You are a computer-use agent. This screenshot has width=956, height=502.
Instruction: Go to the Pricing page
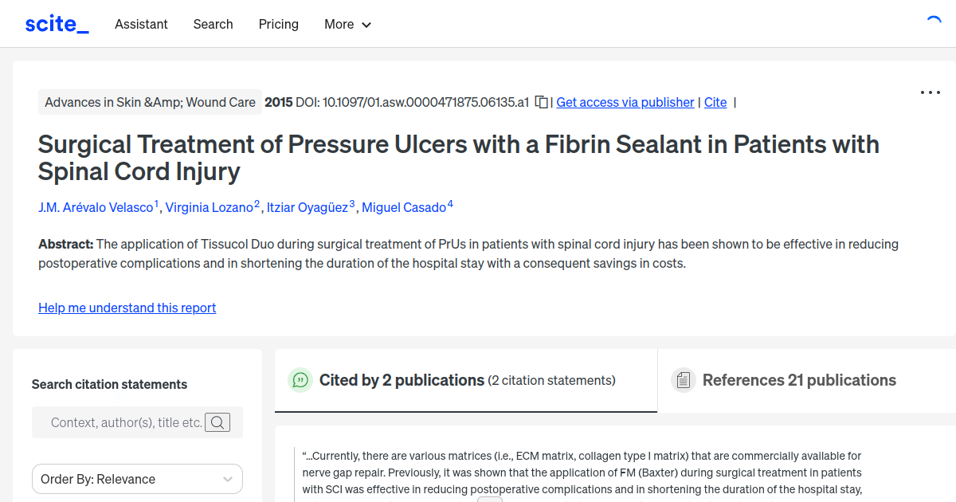(x=278, y=25)
